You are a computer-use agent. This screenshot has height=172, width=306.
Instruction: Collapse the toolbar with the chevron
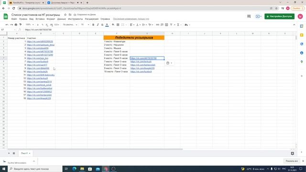pos(294,25)
